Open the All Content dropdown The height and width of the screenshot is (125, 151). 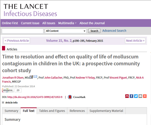[66, 31]
